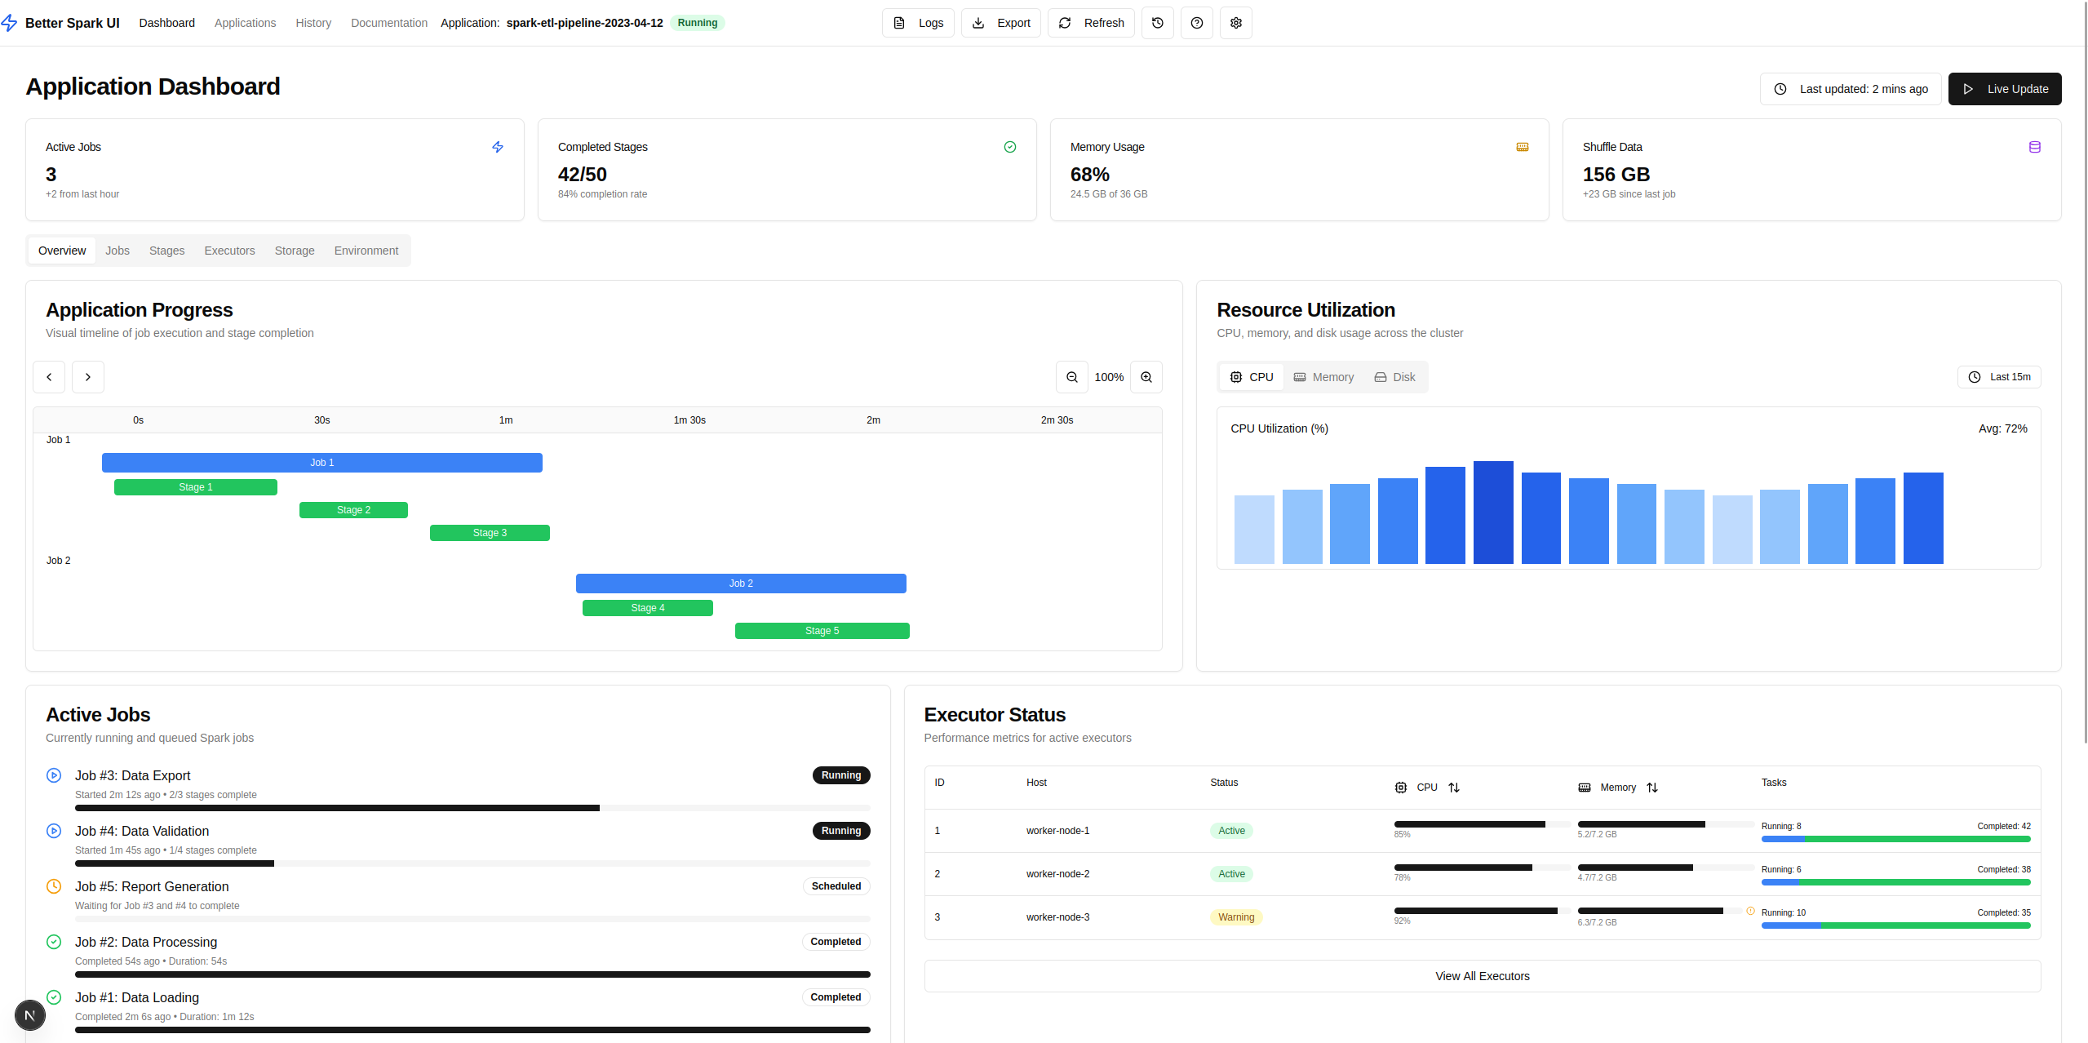Viewport: 2088px width, 1043px height.
Task: Click the Memory Usage card icon
Action: [1523, 147]
